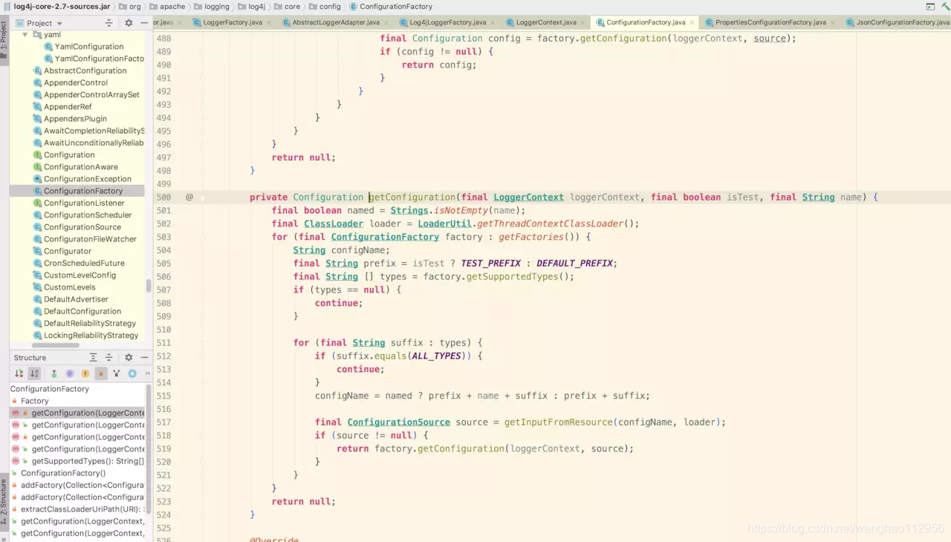Collapse all in Project panel
The height and width of the screenshot is (542, 951).
tap(108, 23)
